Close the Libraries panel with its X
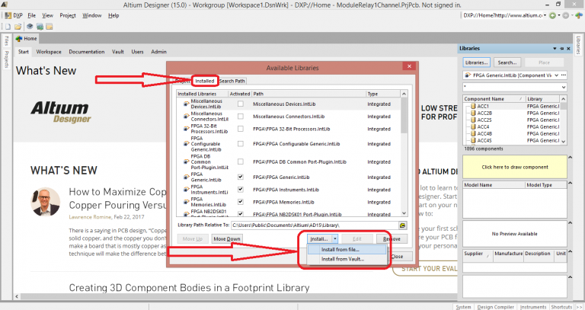 coord(568,49)
